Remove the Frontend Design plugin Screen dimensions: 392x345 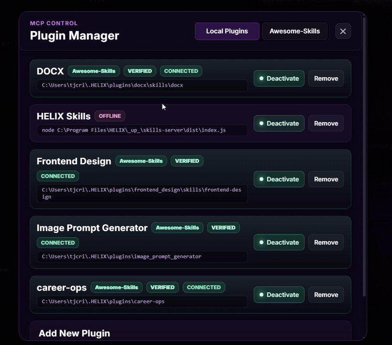[x=326, y=179]
